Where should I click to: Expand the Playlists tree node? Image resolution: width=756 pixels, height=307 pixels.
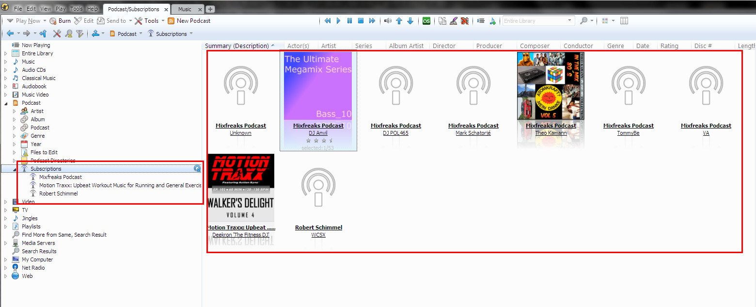click(x=6, y=226)
